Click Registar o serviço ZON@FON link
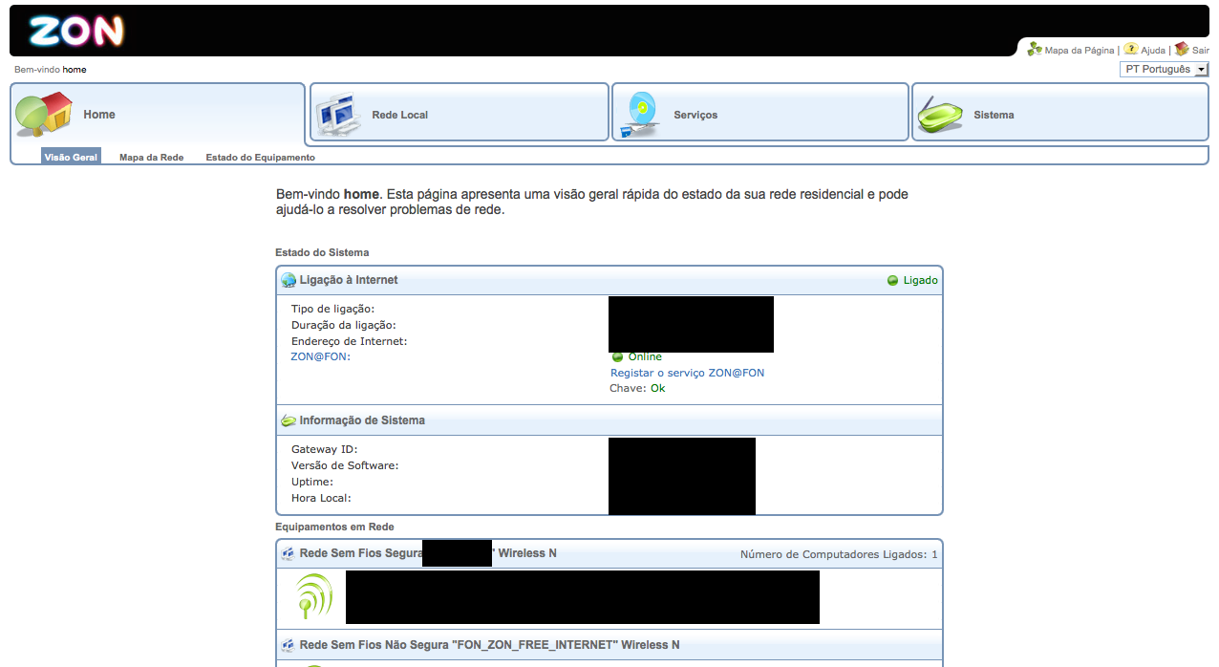This screenshot has width=1219, height=667. (x=688, y=373)
